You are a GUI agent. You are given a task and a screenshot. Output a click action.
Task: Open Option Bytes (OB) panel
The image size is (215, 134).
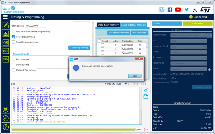(6, 43)
